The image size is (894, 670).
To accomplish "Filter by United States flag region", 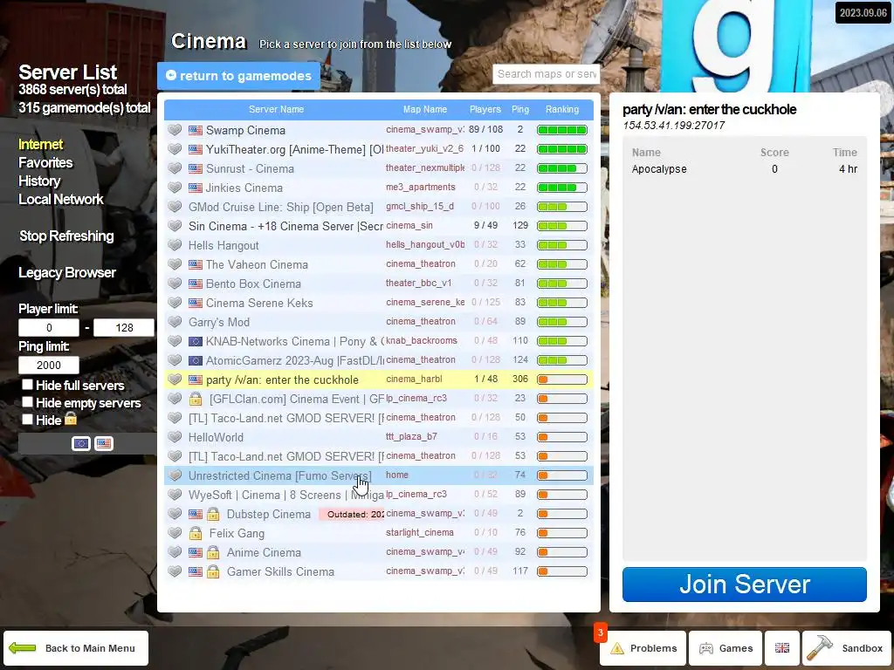I will pyautogui.click(x=104, y=443).
